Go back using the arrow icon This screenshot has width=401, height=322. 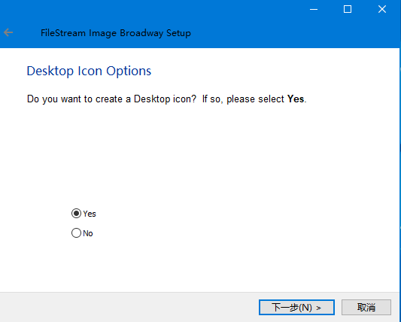[8, 32]
